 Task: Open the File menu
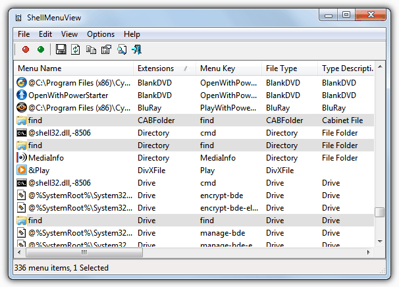pos(24,34)
